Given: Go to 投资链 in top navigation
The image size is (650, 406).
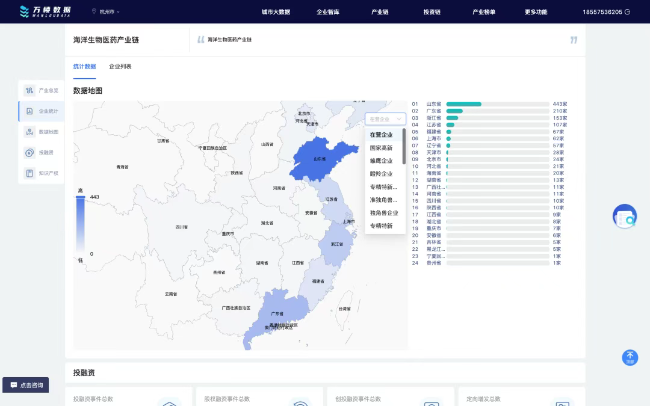Looking at the screenshot, I should (432, 11).
